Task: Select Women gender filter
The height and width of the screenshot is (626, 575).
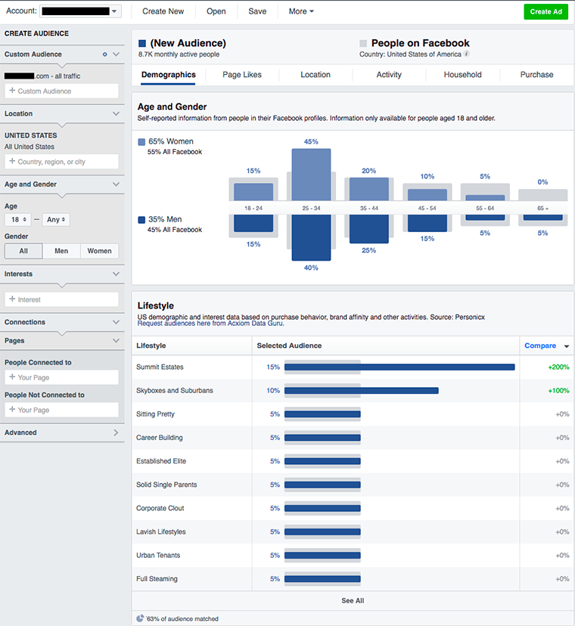Action: click(100, 251)
